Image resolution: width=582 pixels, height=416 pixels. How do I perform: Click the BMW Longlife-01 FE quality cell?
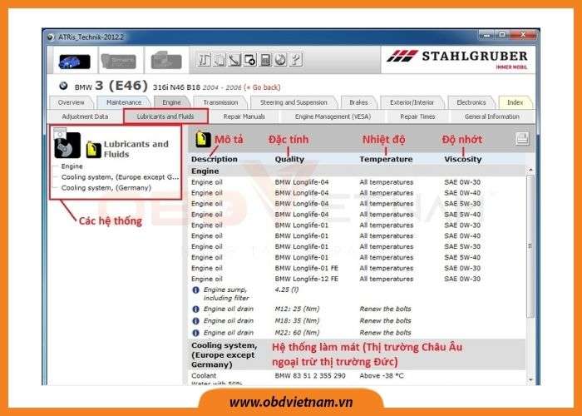point(307,268)
